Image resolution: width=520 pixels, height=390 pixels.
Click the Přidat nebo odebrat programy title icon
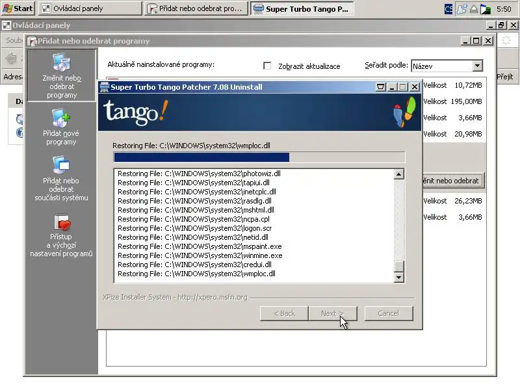32,41
